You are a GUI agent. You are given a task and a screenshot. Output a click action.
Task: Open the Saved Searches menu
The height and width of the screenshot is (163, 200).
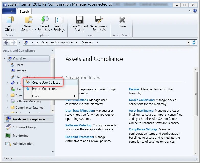(28, 24)
